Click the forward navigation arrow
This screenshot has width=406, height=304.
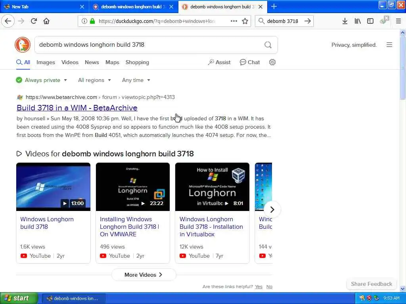[x=21, y=21]
